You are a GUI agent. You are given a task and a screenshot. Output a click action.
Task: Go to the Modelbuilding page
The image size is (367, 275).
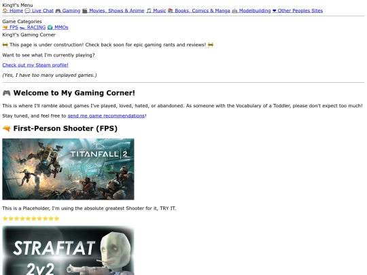pyautogui.click(x=251, y=11)
